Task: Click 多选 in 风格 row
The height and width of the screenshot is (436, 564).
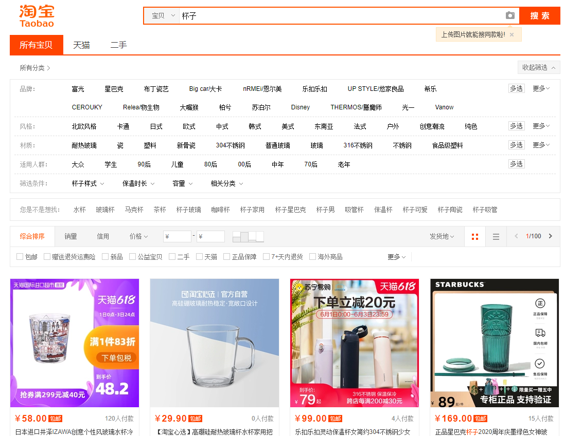Action: coord(516,126)
